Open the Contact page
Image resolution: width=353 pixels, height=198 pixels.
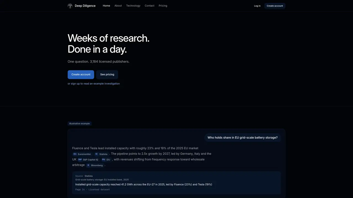point(149,6)
